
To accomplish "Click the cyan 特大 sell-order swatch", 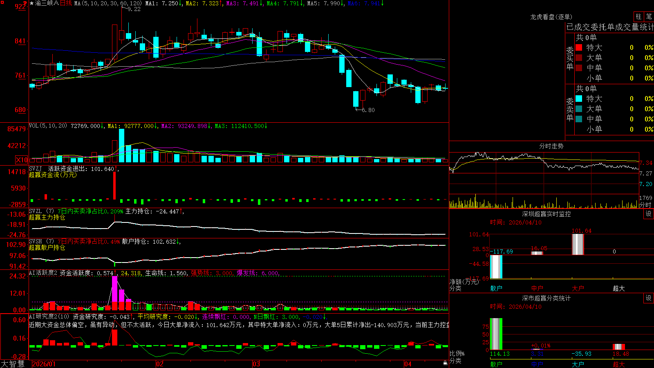I will coord(579,99).
